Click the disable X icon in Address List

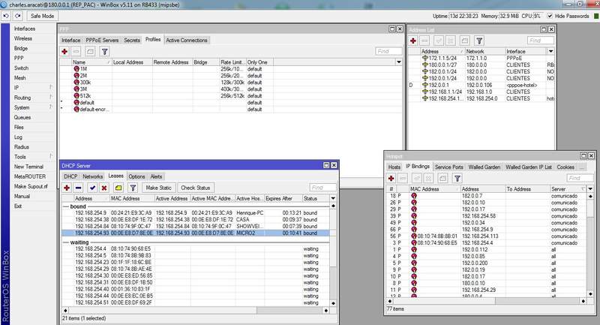click(451, 41)
